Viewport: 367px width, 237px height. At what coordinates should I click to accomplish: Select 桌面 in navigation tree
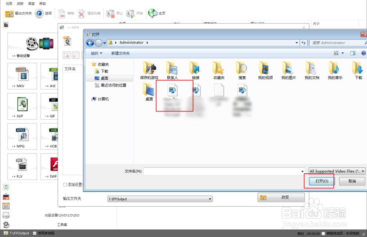pos(101,78)
